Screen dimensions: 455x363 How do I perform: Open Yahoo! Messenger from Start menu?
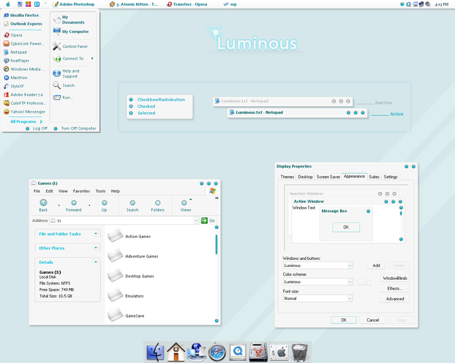tap(25, 112)
